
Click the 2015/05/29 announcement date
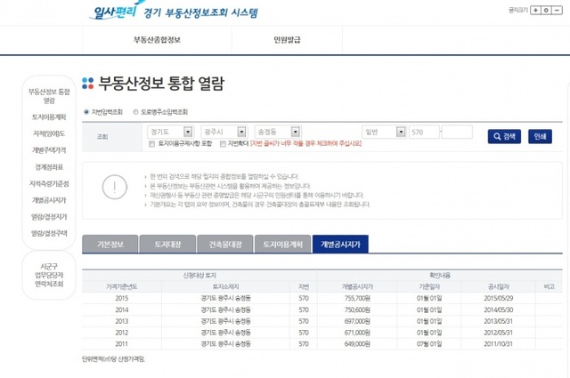(498, 298)
